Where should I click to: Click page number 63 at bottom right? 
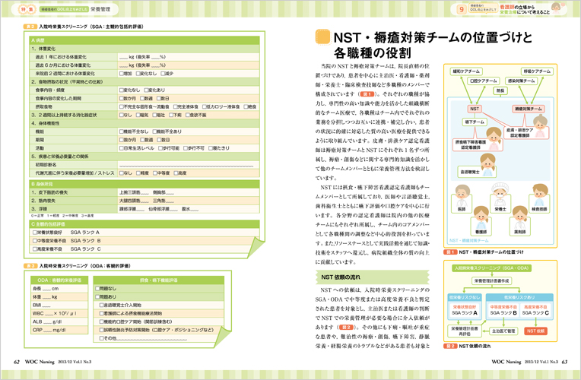[564, 362]
